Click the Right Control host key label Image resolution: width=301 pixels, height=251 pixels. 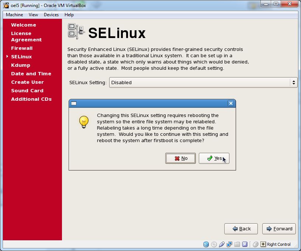pos(279,244)
